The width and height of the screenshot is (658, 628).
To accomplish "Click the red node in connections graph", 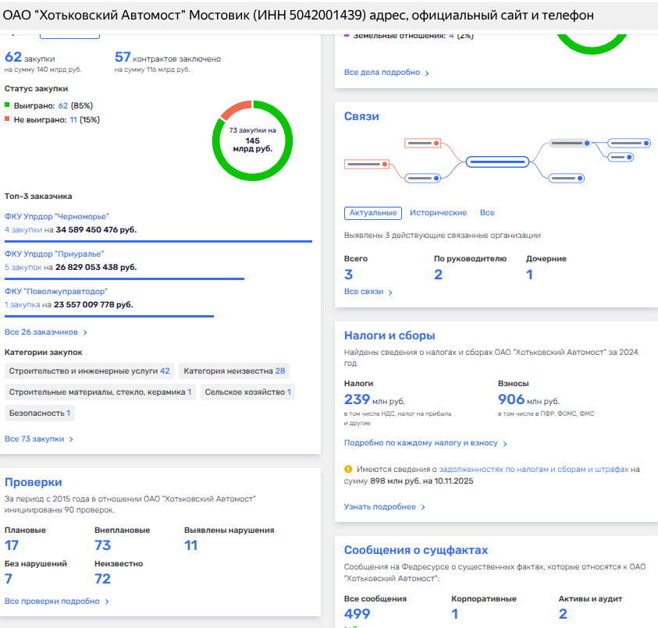I will coord(423,144).
